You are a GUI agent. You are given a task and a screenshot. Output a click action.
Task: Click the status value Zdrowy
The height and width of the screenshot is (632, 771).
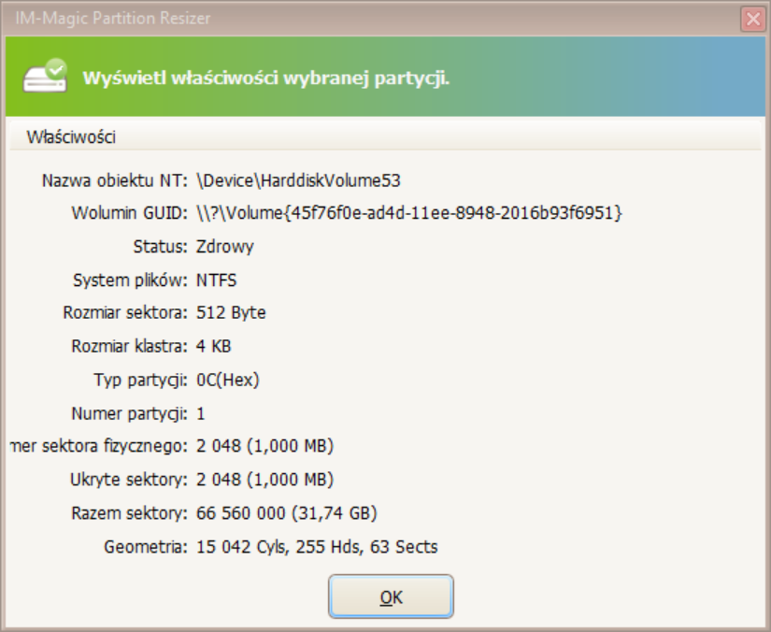point(224,247)
